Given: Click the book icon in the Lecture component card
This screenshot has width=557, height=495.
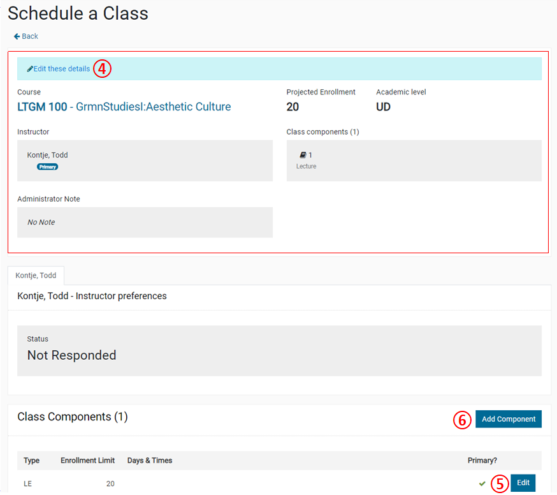Looking at the screenshot, I should [x=302, y=154].
